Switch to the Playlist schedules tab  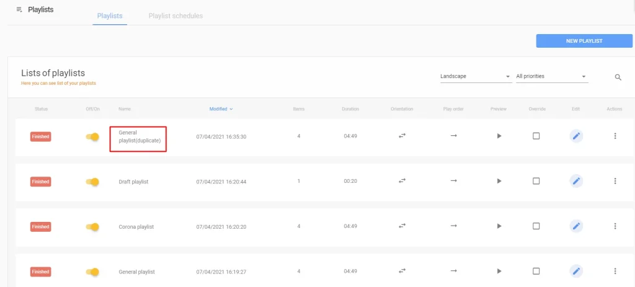pyautogui.click(x=175, y=16)
